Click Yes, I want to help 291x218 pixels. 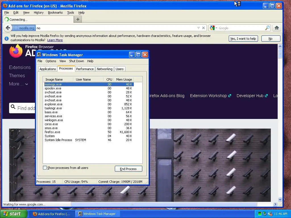(x=243, y=39)
